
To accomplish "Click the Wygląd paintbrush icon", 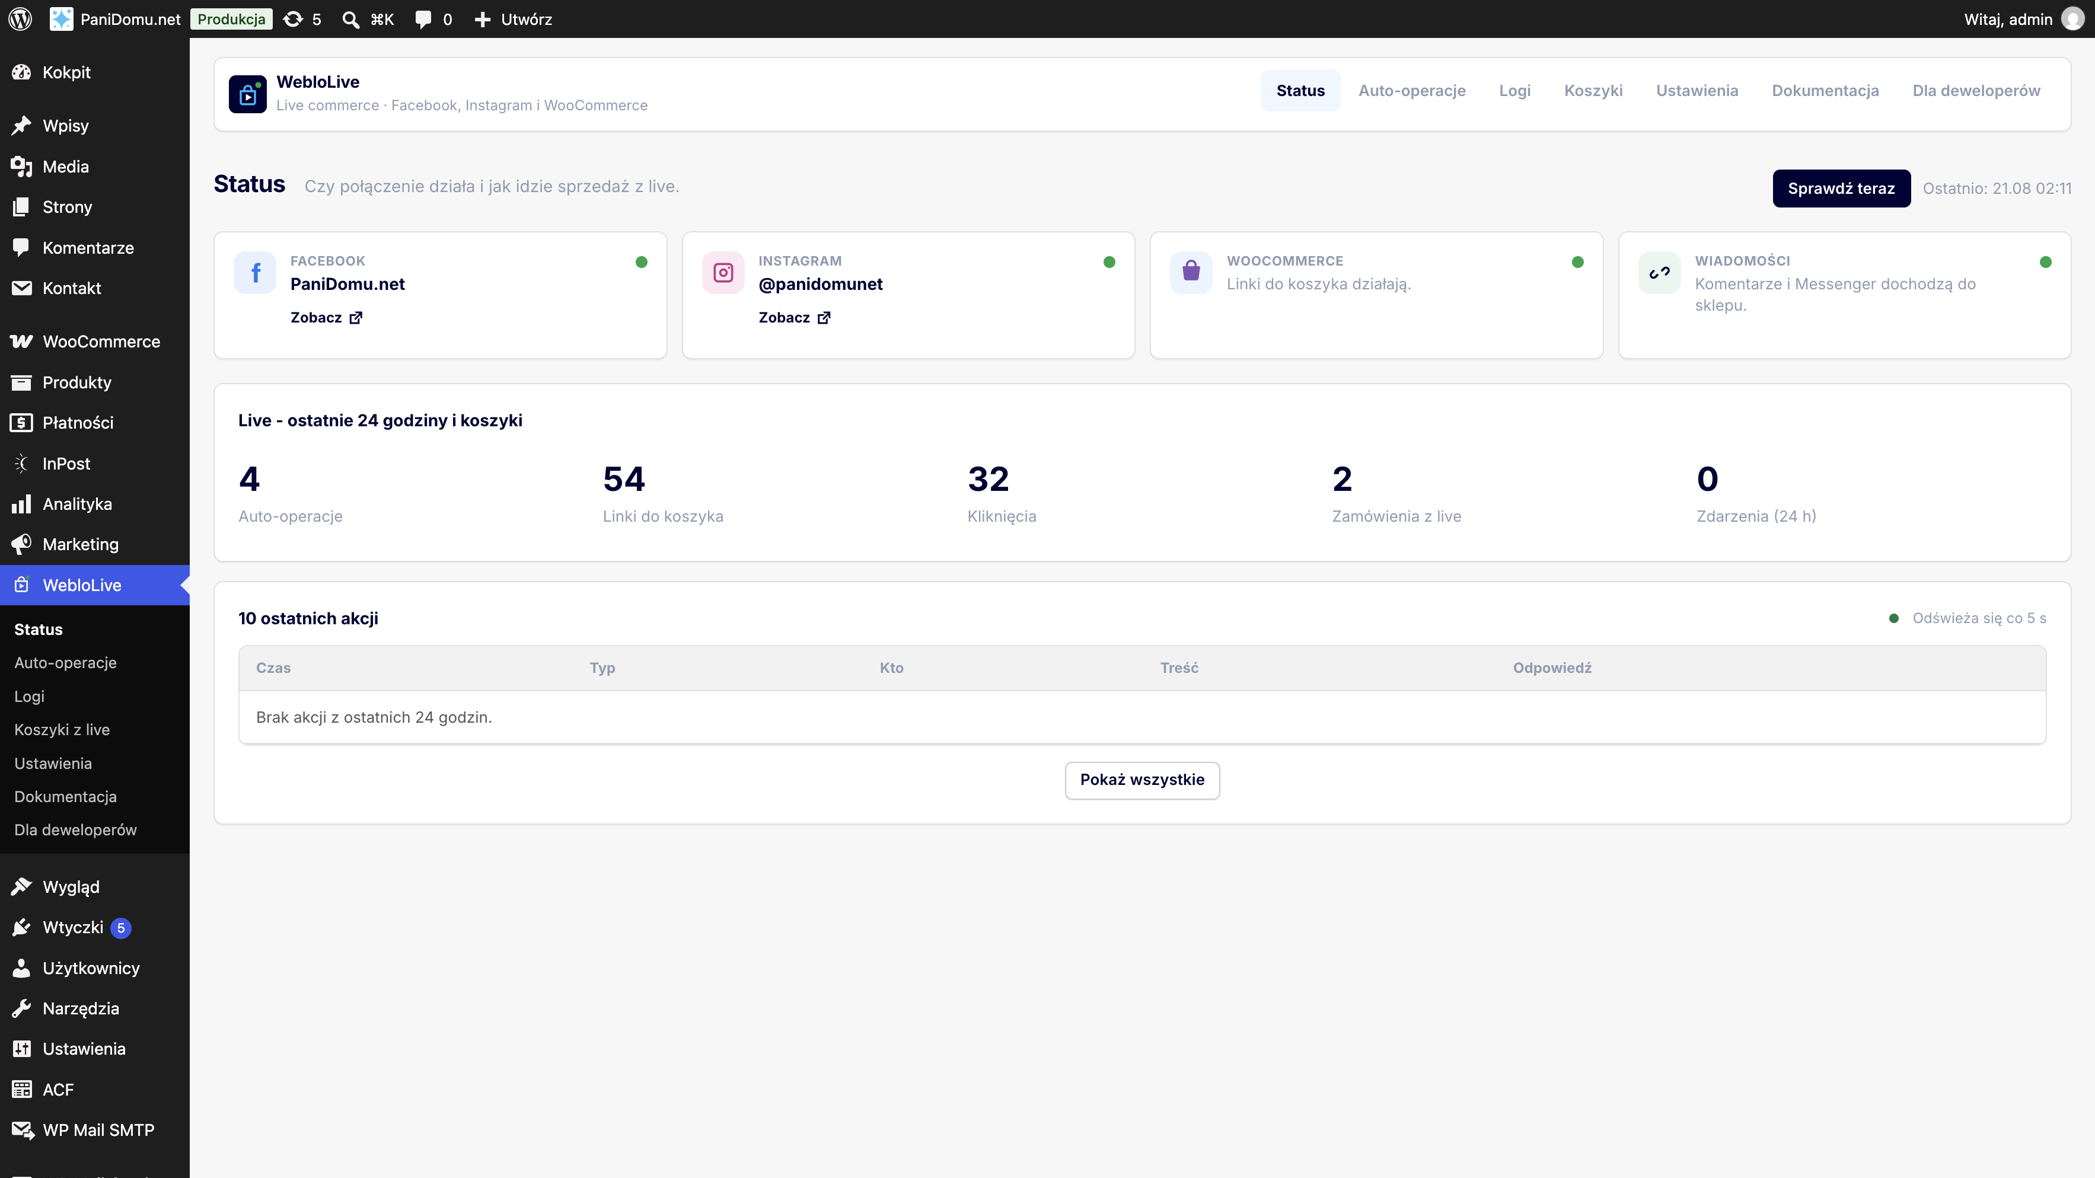I will click(22, 887).
